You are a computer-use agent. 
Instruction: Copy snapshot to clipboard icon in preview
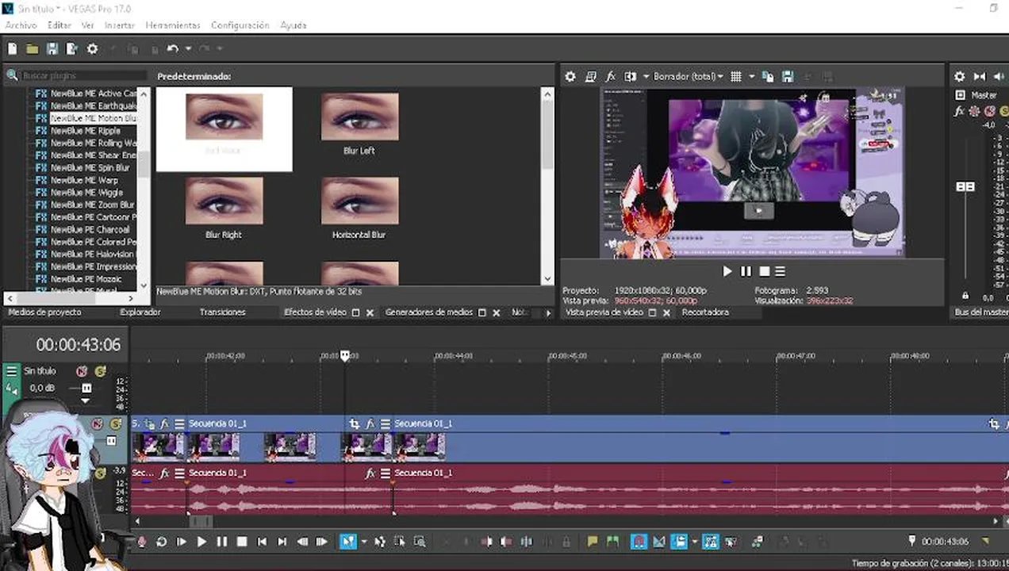click(x=767, y=77)
